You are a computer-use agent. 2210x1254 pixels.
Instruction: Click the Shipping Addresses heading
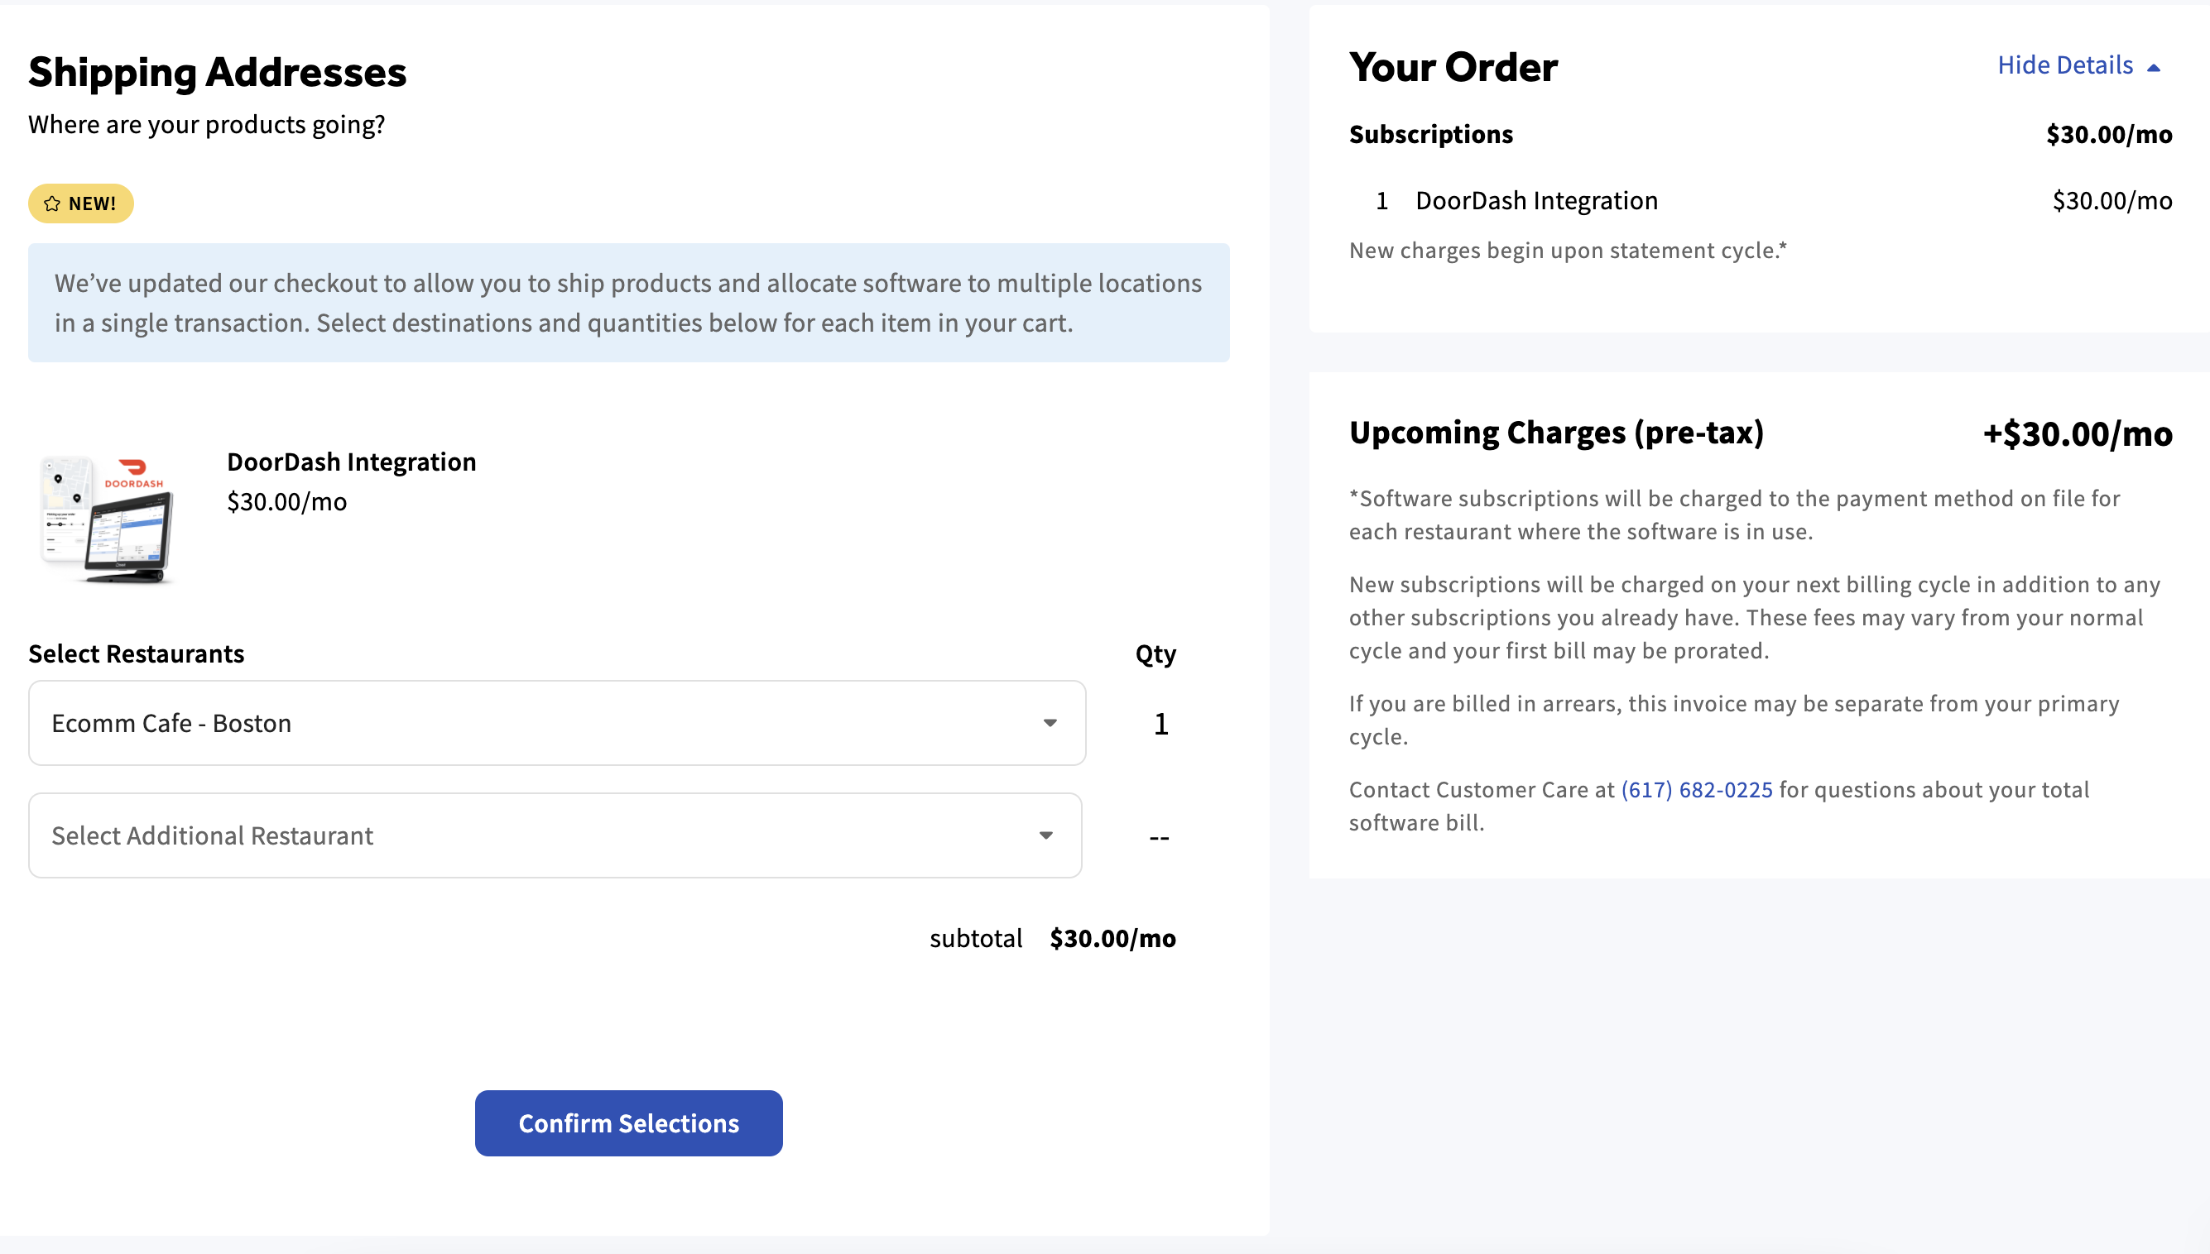click(x=217, y=72)
